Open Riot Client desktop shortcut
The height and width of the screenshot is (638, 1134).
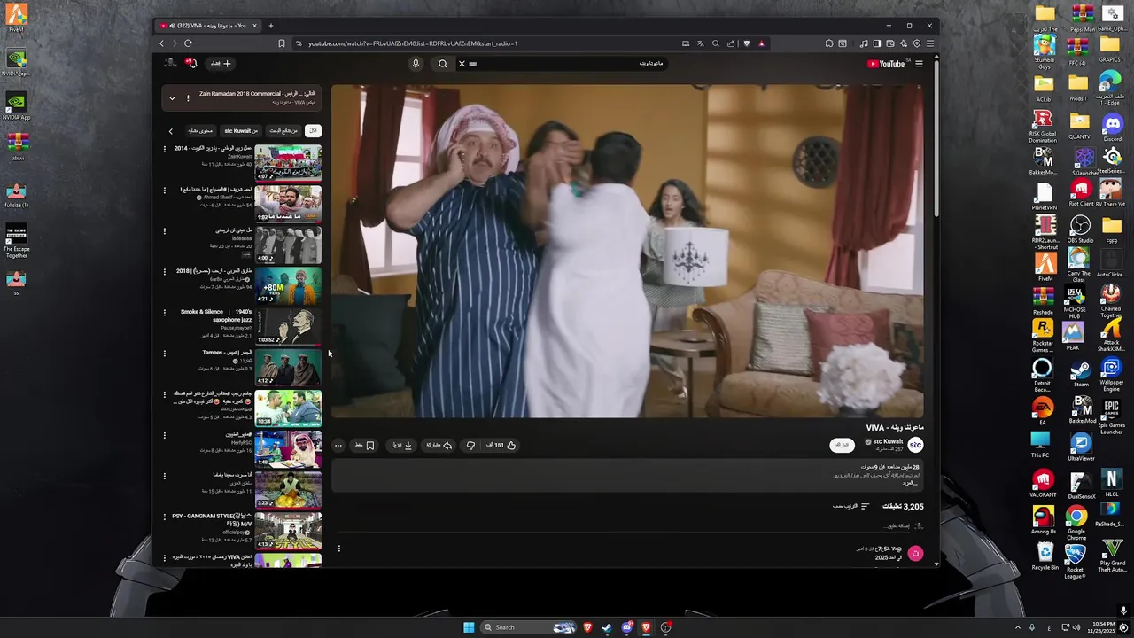[1079, 191]
